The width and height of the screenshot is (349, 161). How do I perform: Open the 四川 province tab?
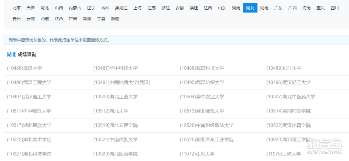click(335, 8)
